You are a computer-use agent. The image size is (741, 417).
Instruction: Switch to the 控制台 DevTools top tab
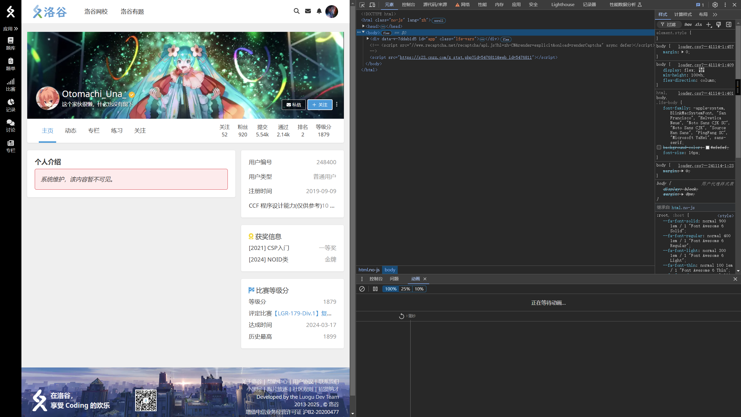pyautogui.click(x=408, y=5)
